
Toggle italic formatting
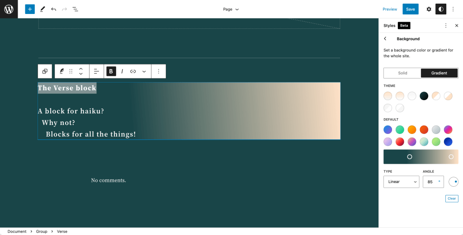pyautogui.click(x=122, y=71)
